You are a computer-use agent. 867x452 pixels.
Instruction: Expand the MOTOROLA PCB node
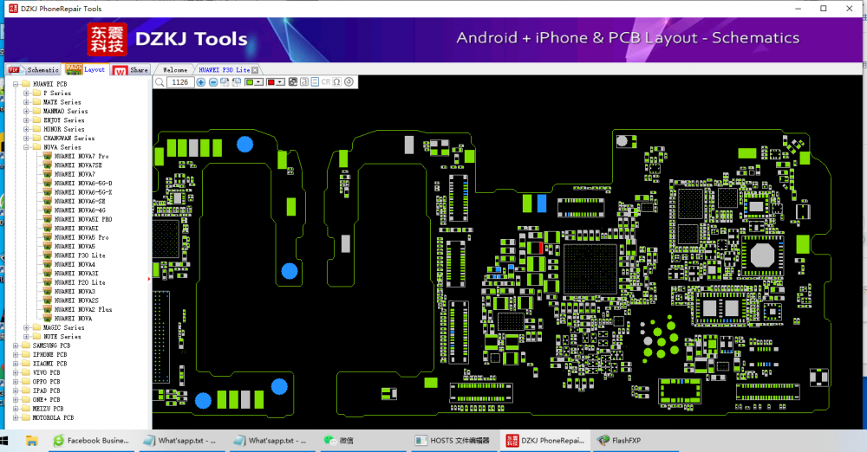16,417
